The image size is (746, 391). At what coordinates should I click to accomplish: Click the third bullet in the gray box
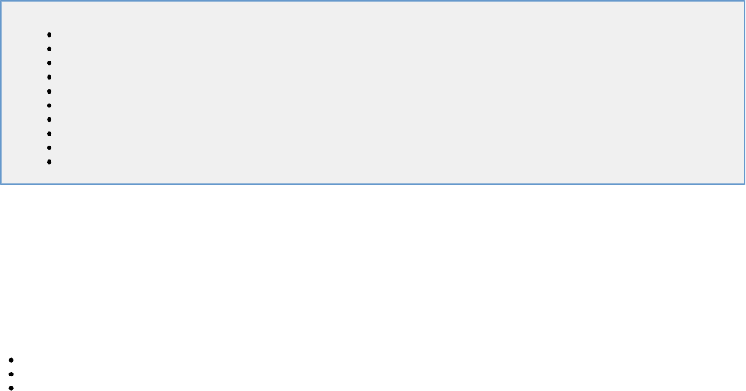pyautogui.click(x=49, y=63)
